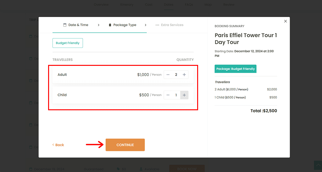Screen dimensions: 322x172
Task: Click the clipboard icon beside Package Type
Action: point(110,25)
